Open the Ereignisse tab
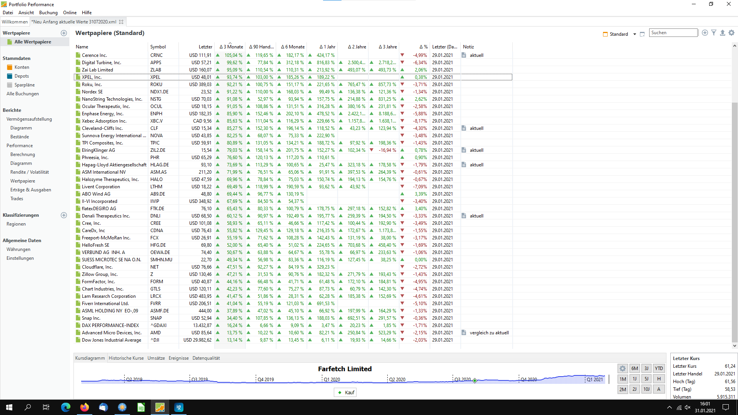Image resolution: width=738 pixels, height=415 pixels. click(178, 358)
